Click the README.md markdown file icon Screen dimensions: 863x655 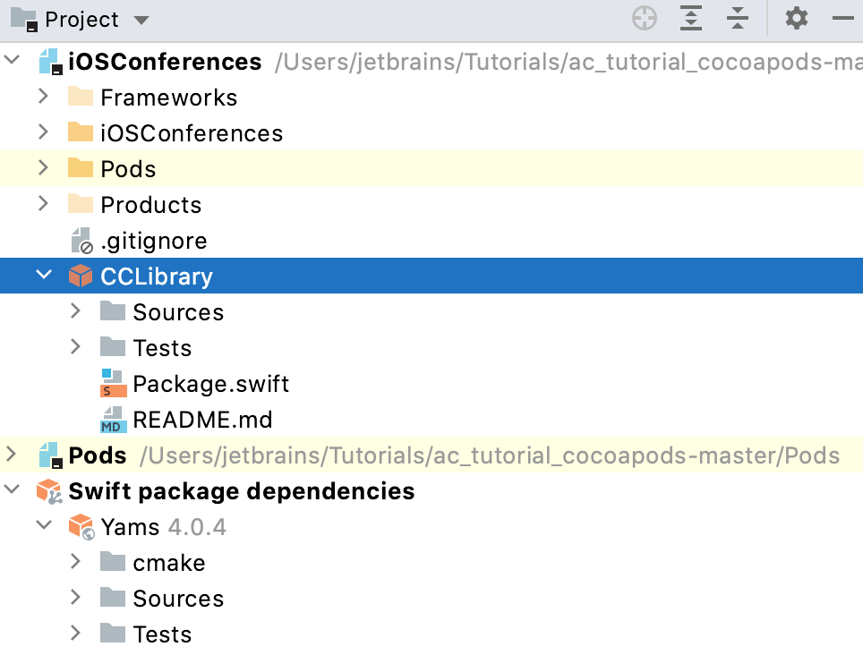pyautogui.click(x=113, y=420)
